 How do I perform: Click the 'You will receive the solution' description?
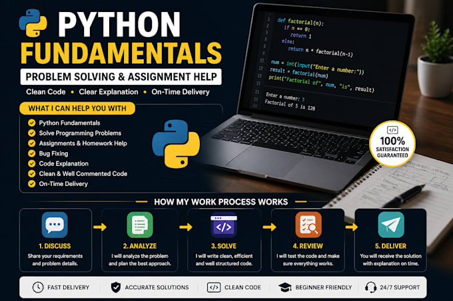click(x=390, y=260)
